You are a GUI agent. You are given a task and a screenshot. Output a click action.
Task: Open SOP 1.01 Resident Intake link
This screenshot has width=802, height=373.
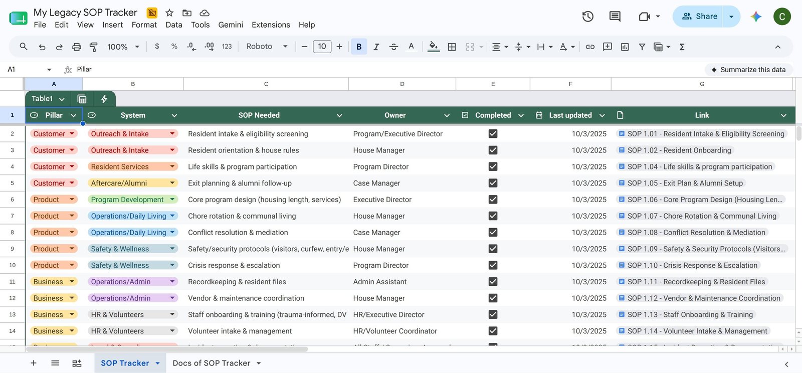[x=702, y=134]
